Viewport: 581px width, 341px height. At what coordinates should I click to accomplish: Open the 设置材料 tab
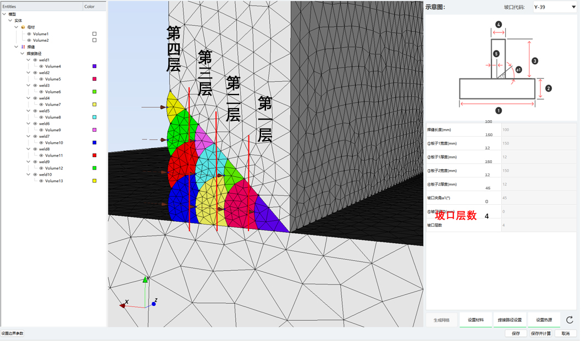point(475,320)
